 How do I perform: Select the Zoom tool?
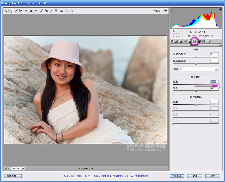click(x=6, y=11)
